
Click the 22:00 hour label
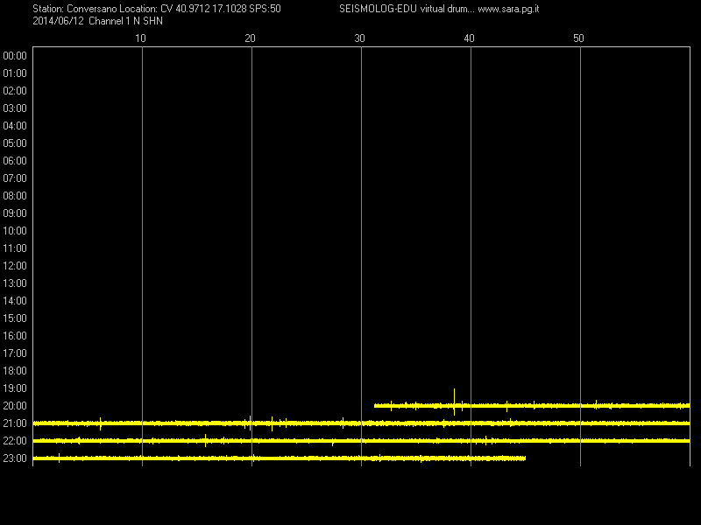[15, 441]
